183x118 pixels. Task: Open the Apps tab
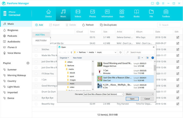point(122,14)
